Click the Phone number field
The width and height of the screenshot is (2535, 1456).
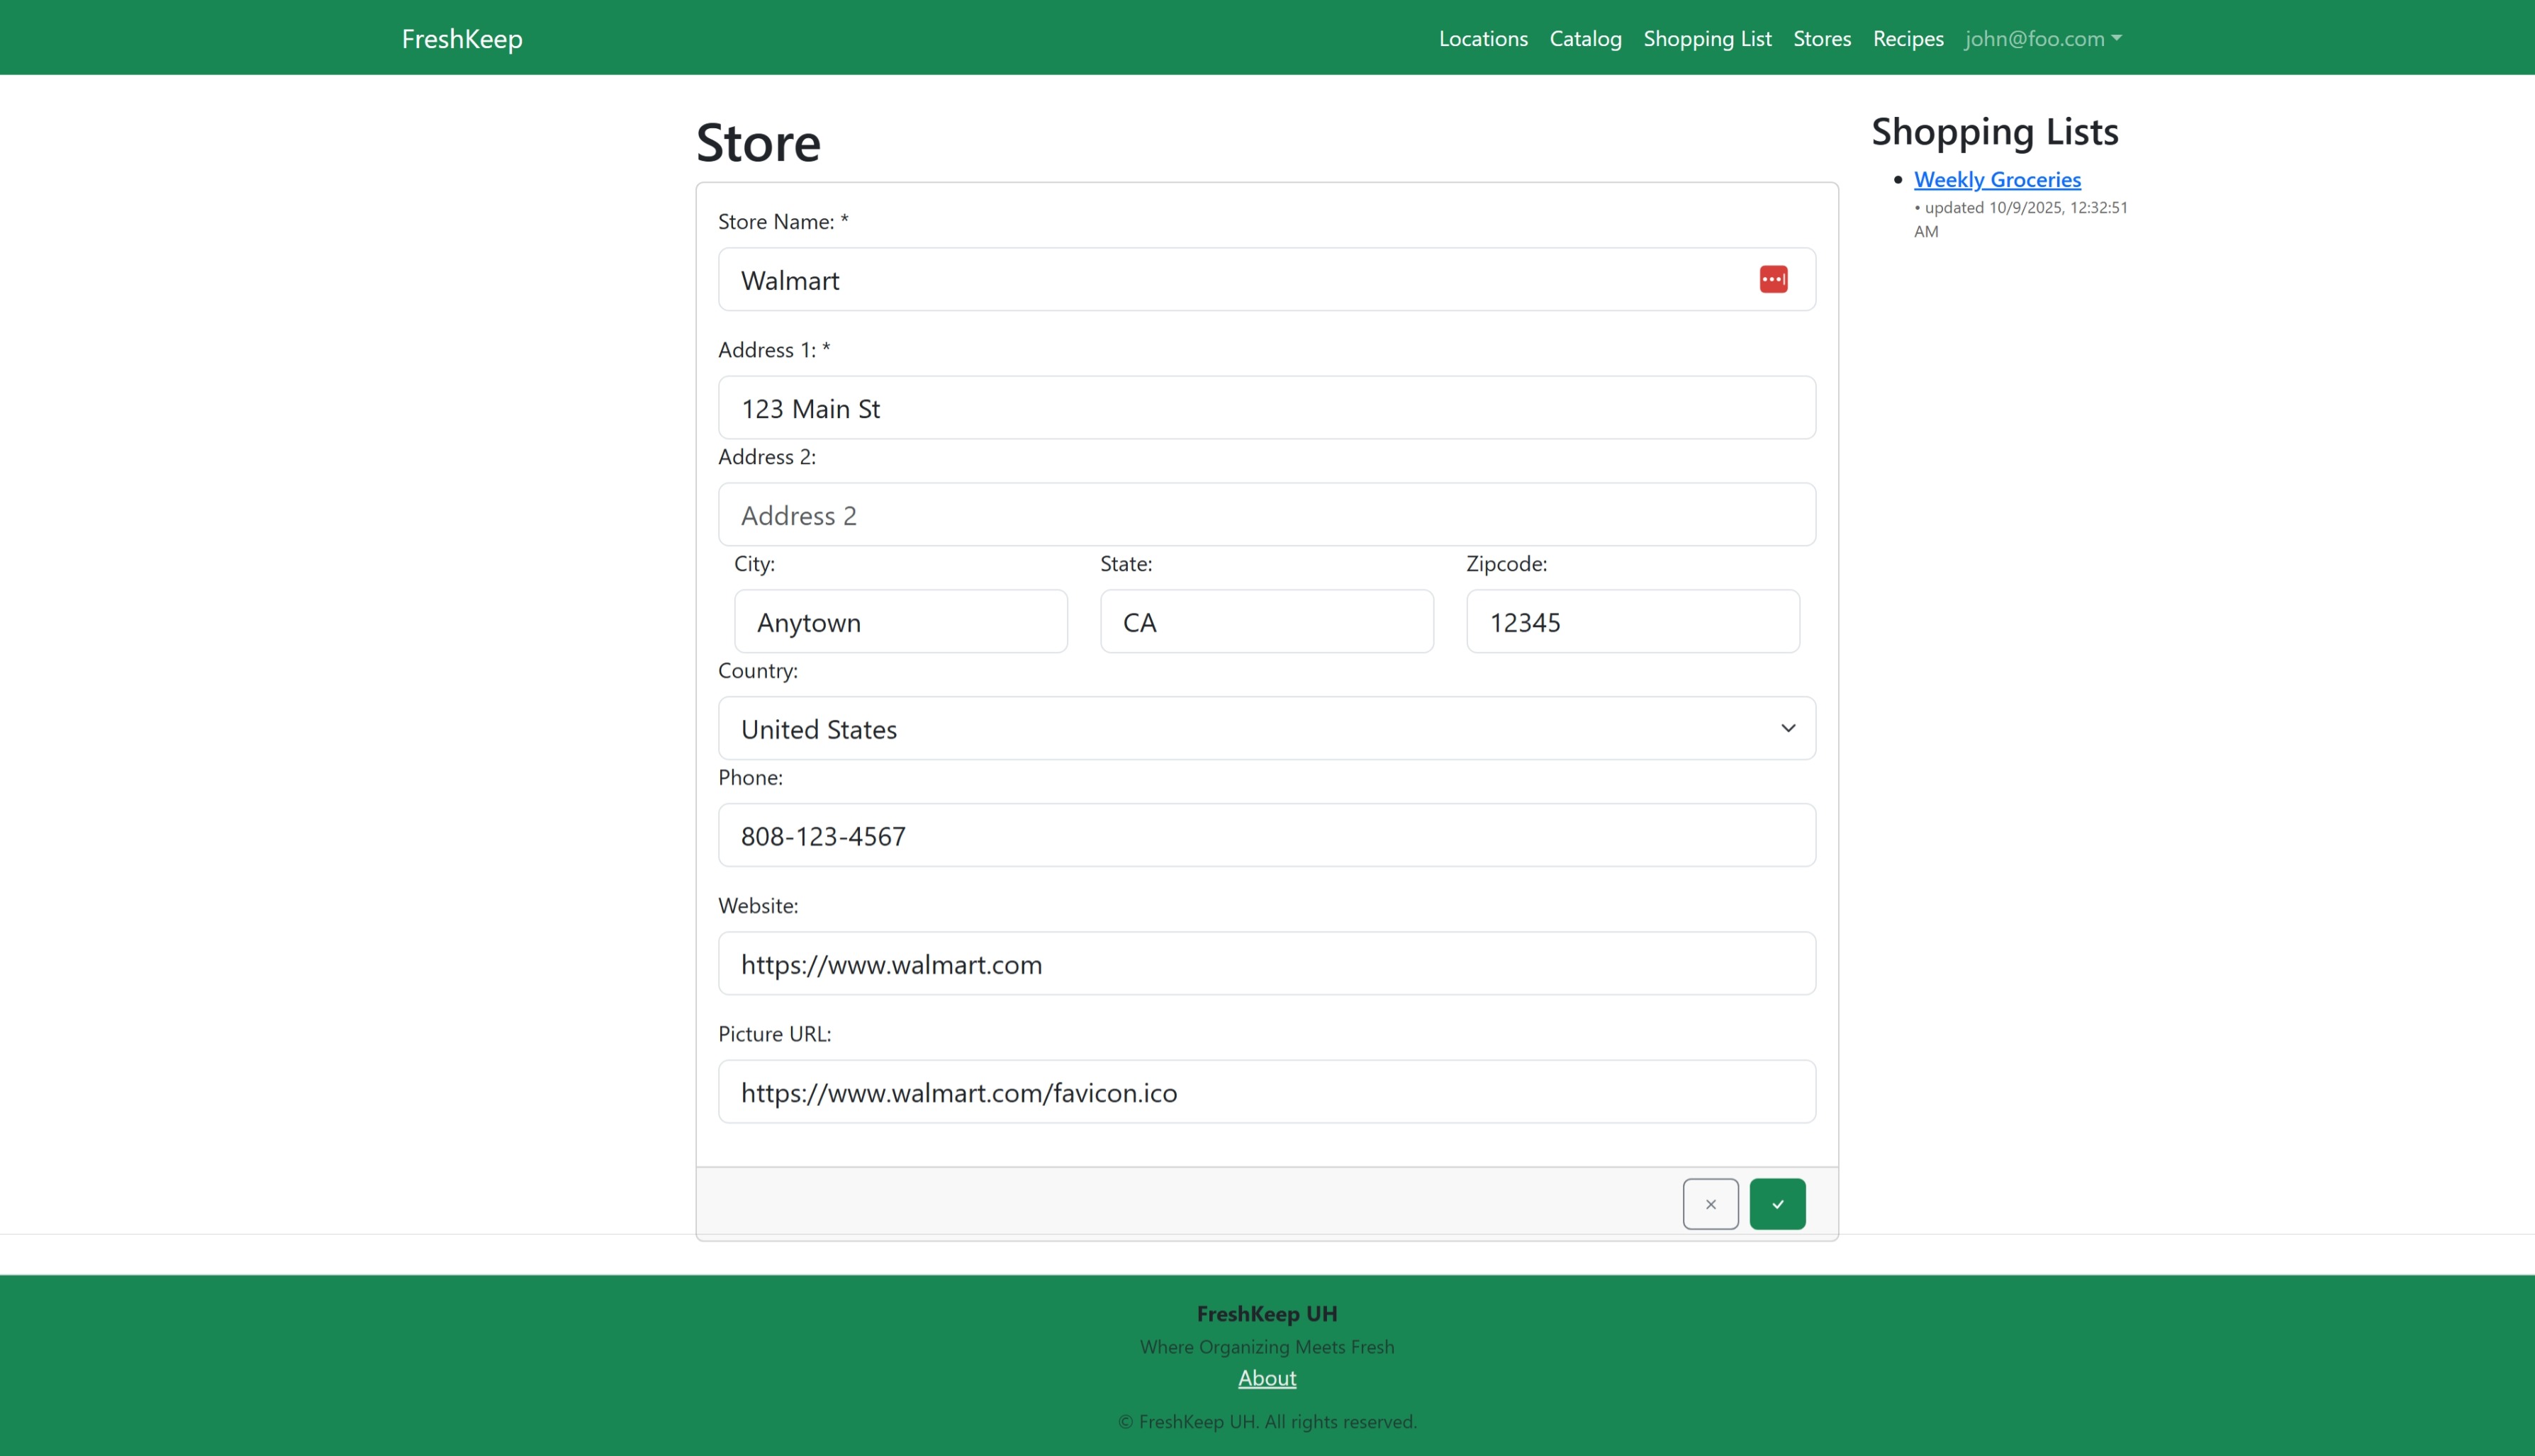pos(1267,835)
